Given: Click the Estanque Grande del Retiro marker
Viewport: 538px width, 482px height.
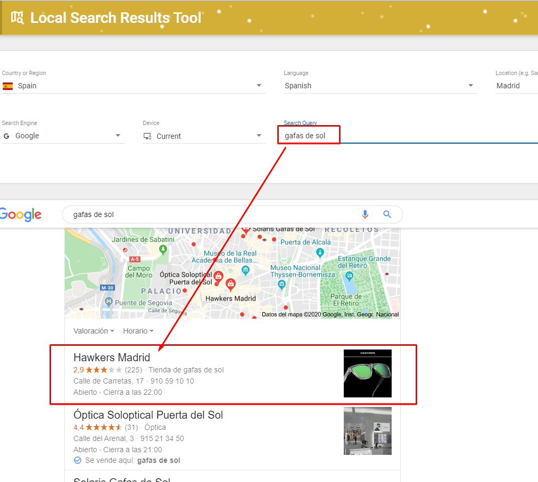Looking at the screenshot, I should [349, 276].
